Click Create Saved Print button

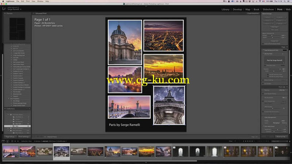pos(253,13)
